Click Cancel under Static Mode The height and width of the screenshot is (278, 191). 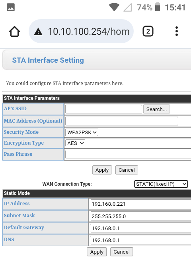[x=121, y=252]
